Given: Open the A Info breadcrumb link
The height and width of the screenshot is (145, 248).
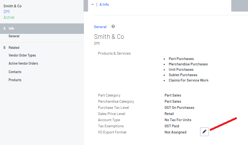Looking at the screenshot, I should click(104, 5).
